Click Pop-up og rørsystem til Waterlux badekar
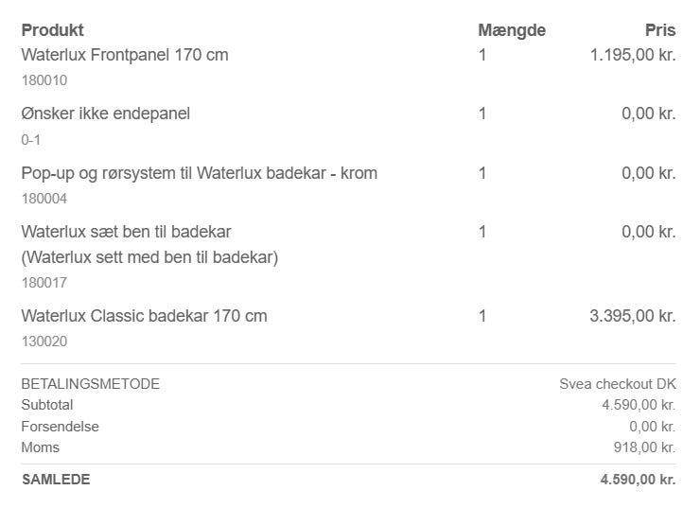The height and width of the screenshot is (508, 700). (199, 173)
